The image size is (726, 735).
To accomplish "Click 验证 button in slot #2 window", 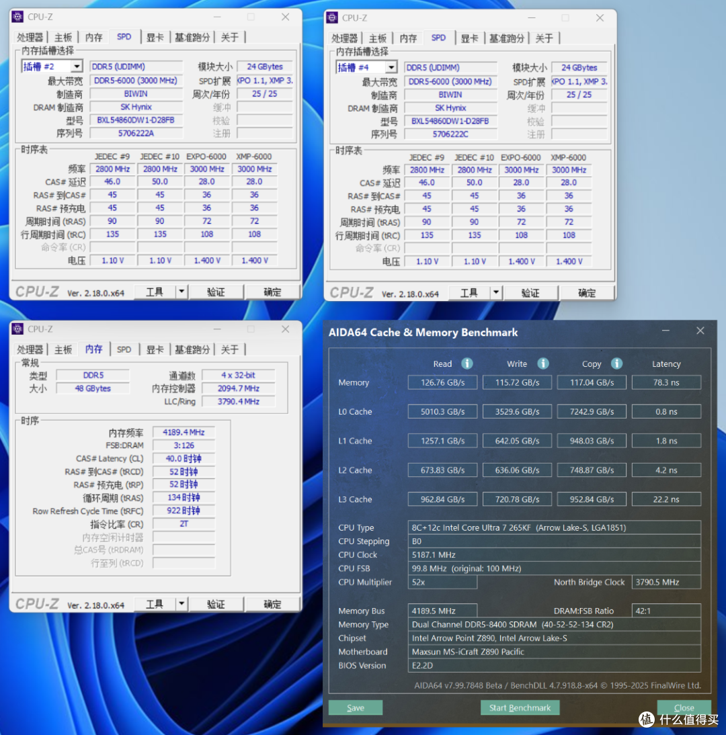I will (x=216, y=292).
